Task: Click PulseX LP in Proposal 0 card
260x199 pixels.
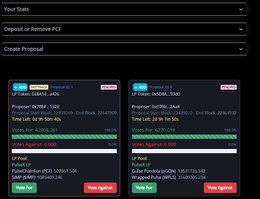Action: tap(141, 165)
